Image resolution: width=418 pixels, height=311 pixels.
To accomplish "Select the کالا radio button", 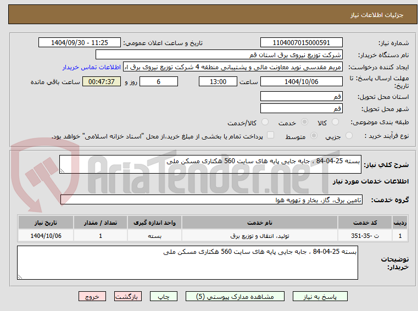I will click(x=335, y=122).
